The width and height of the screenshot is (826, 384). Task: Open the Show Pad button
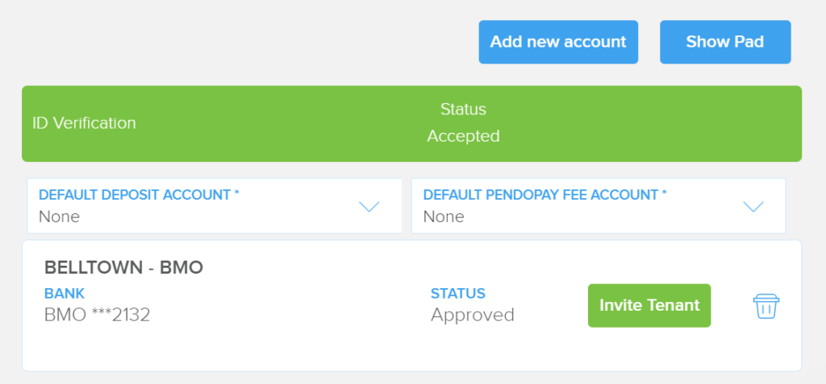(x=725, y=42)
